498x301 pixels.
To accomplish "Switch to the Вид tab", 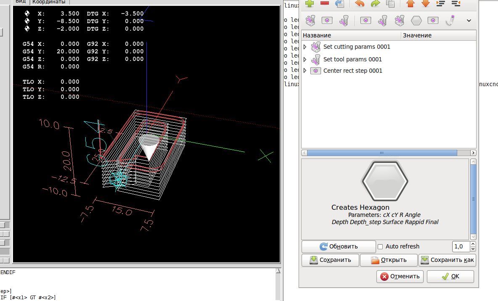I will tap(21, 2).
